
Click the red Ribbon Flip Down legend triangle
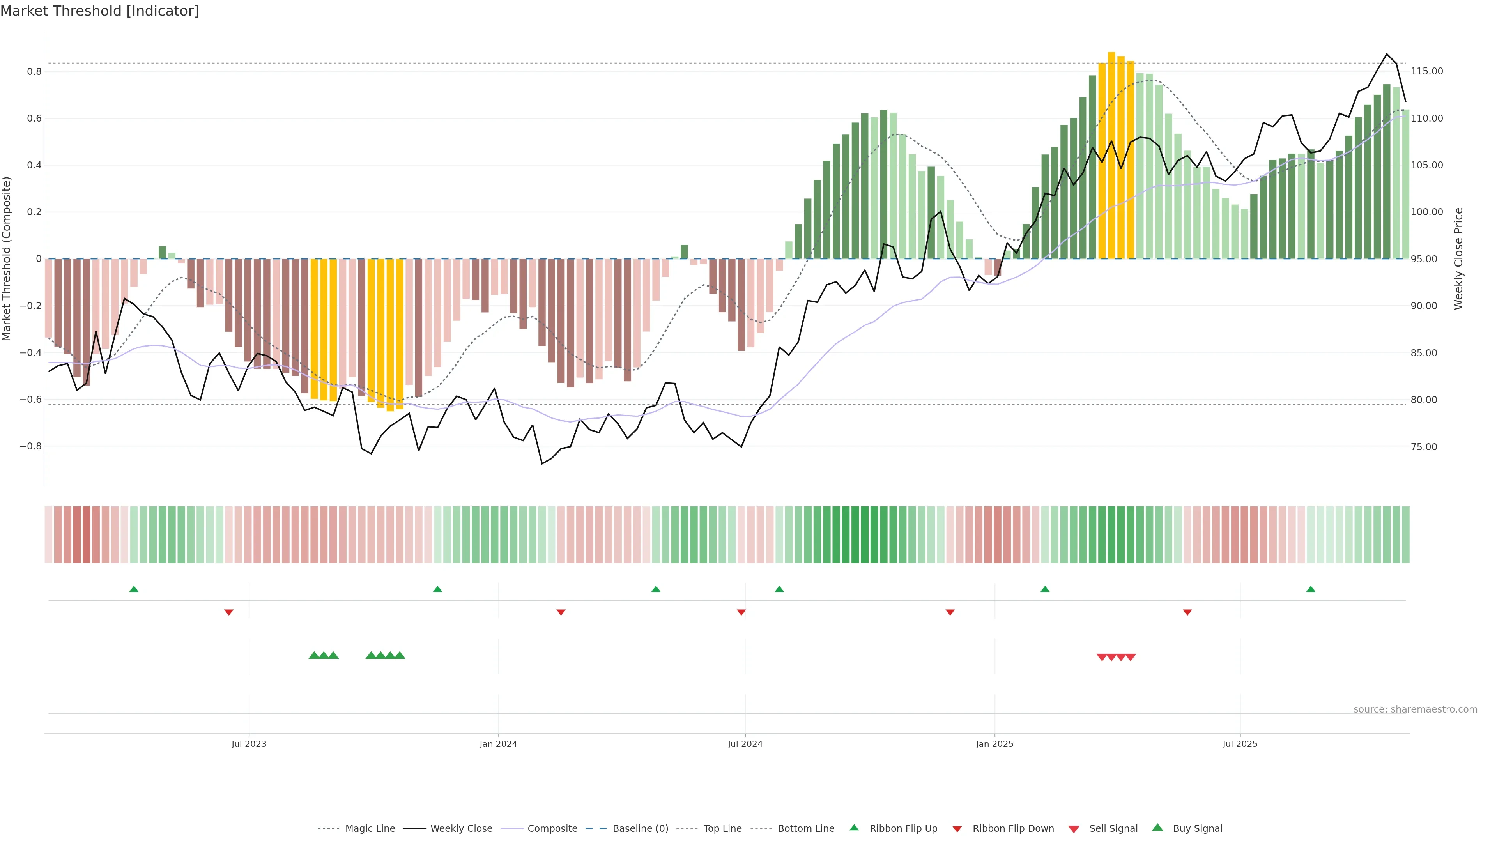click(957, 829)
